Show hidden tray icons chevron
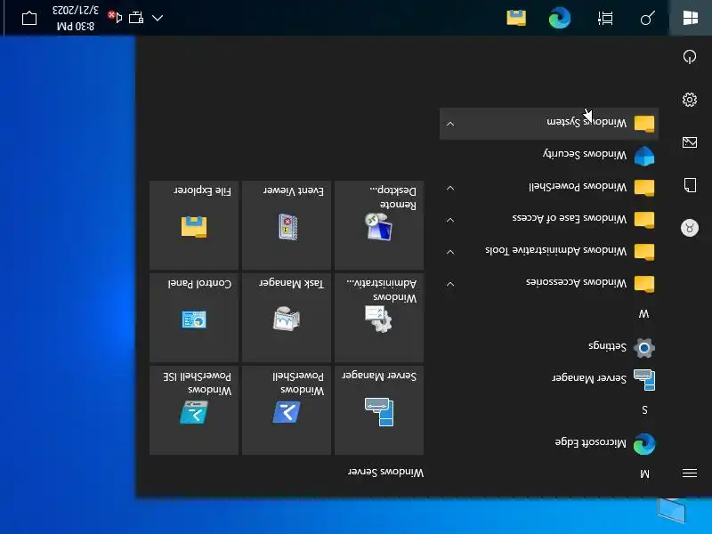Viewport: 712px width, 534px height. (158, 18)
